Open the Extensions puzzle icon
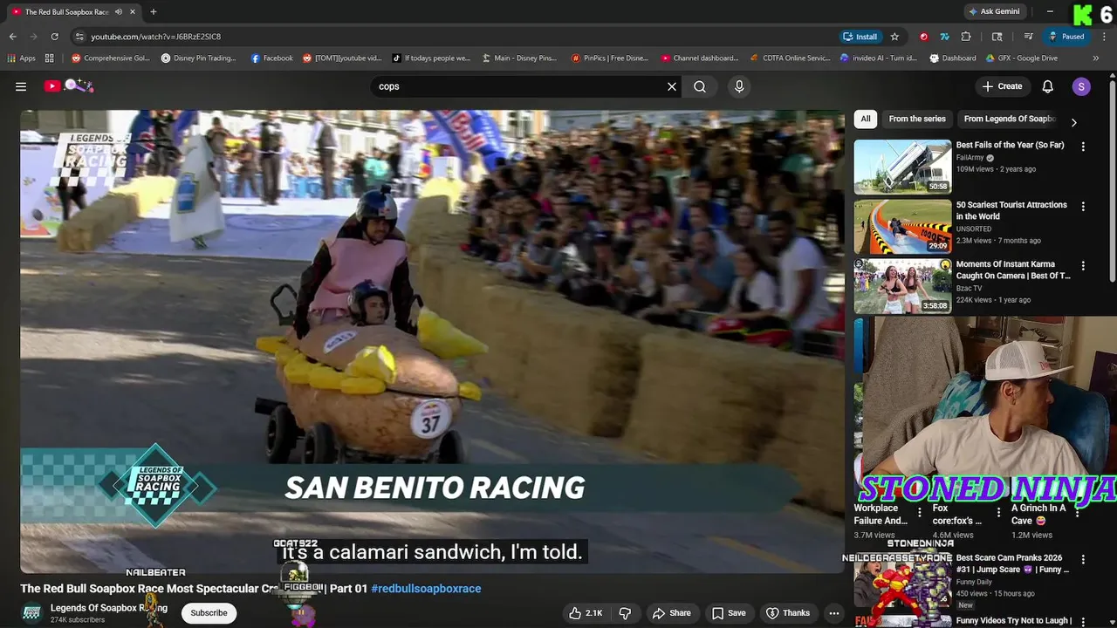 click(x=966, y=37)
